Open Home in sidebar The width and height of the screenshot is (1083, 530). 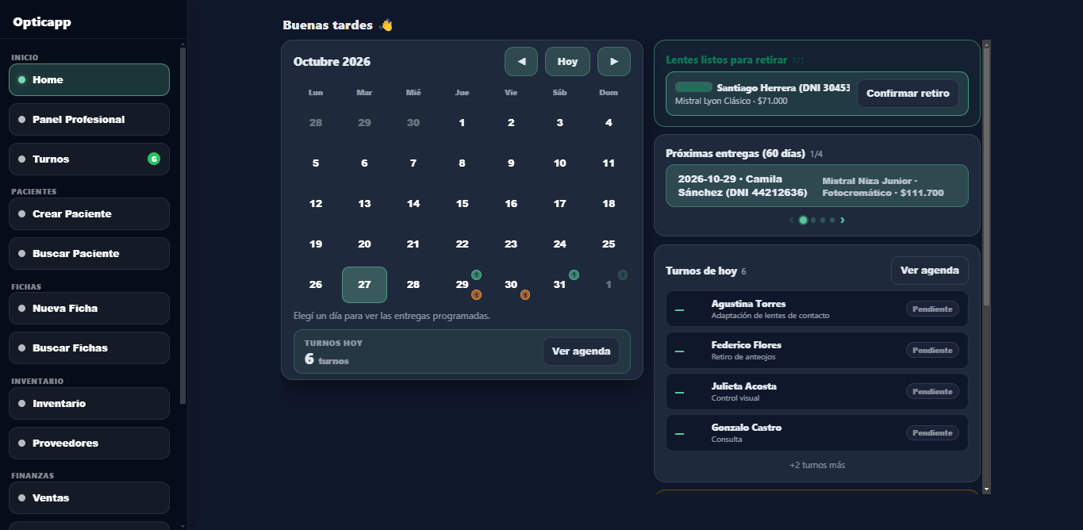click(89, 80)
